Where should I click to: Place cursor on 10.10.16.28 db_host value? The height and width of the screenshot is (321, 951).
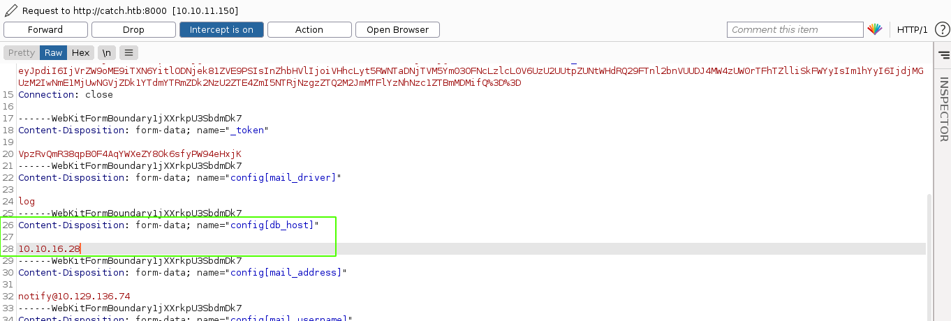50,248
